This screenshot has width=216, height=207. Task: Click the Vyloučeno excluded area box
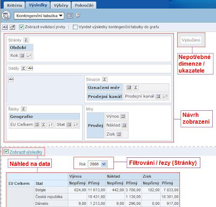point(191,40)
